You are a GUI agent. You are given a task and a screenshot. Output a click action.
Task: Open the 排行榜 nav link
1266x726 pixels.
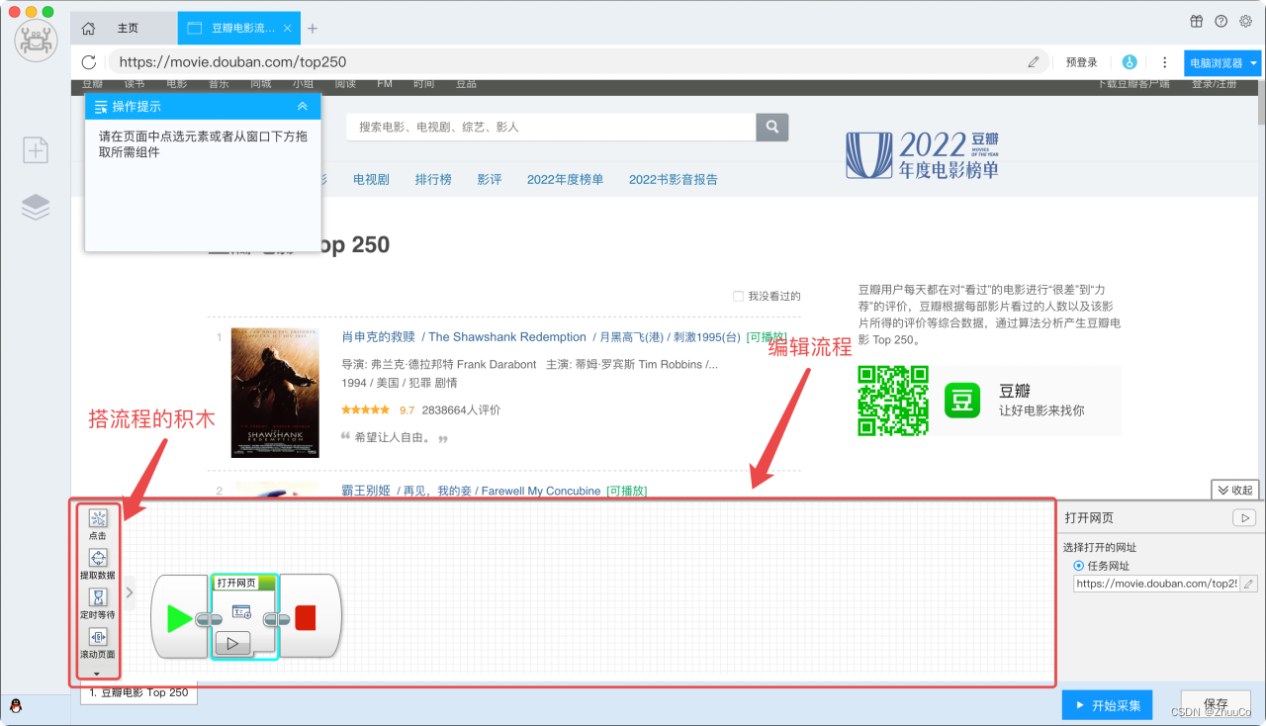point(433,179)
